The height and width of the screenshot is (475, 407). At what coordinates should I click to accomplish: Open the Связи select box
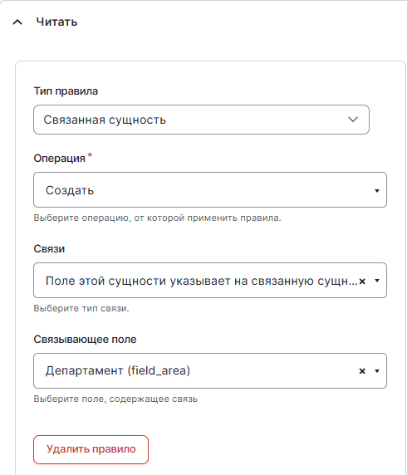point(210,280)
